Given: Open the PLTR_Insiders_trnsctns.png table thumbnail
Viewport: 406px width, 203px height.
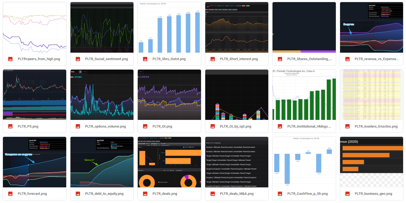Looking at the screenshot, I should click(x=372, y=95).
